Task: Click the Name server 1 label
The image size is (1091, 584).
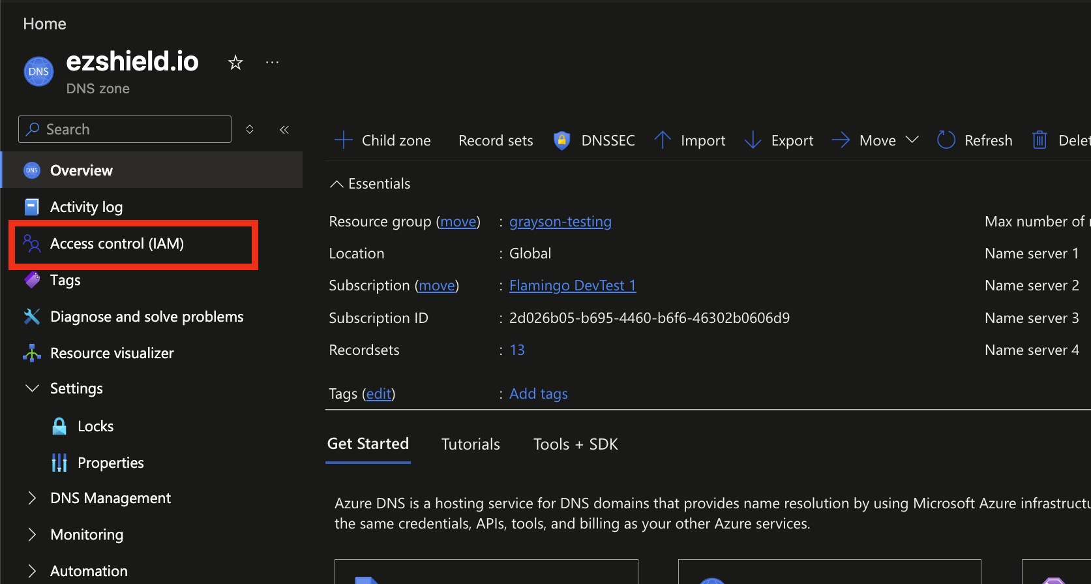Action: pos(1032,254)
